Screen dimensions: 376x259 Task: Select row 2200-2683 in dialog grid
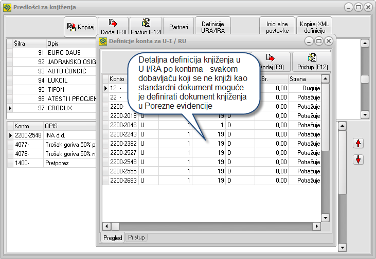coord(122,181)
